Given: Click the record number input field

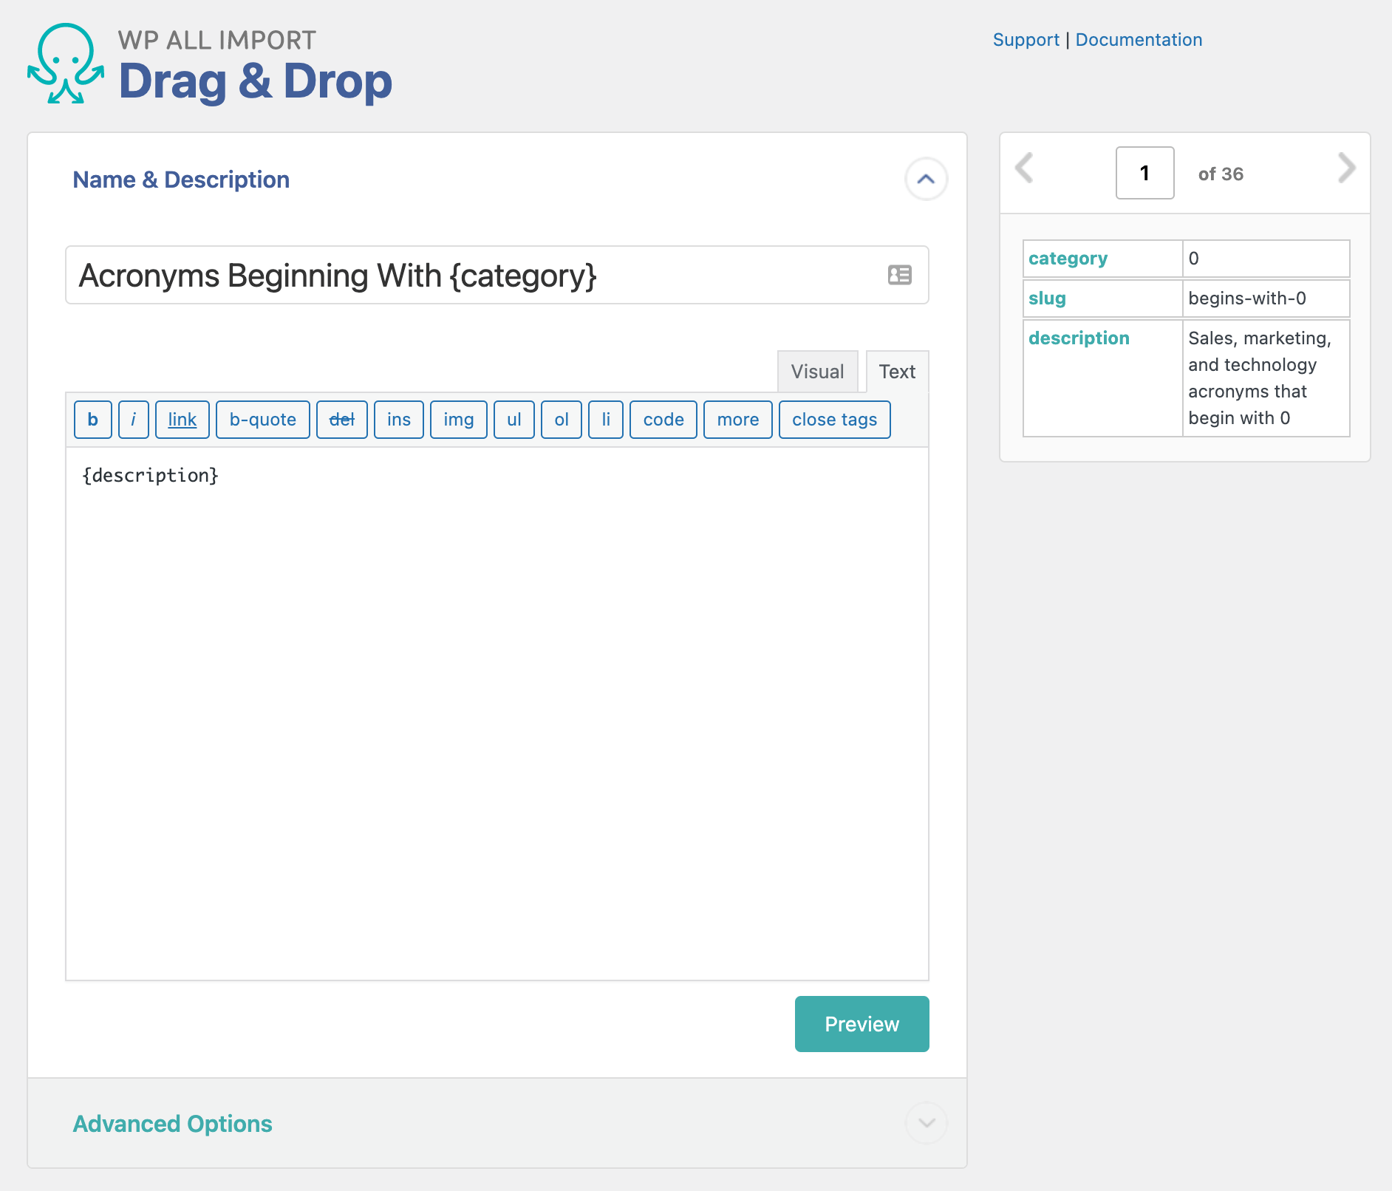Looking at the screenshot, I should [x=1144, y=173].
